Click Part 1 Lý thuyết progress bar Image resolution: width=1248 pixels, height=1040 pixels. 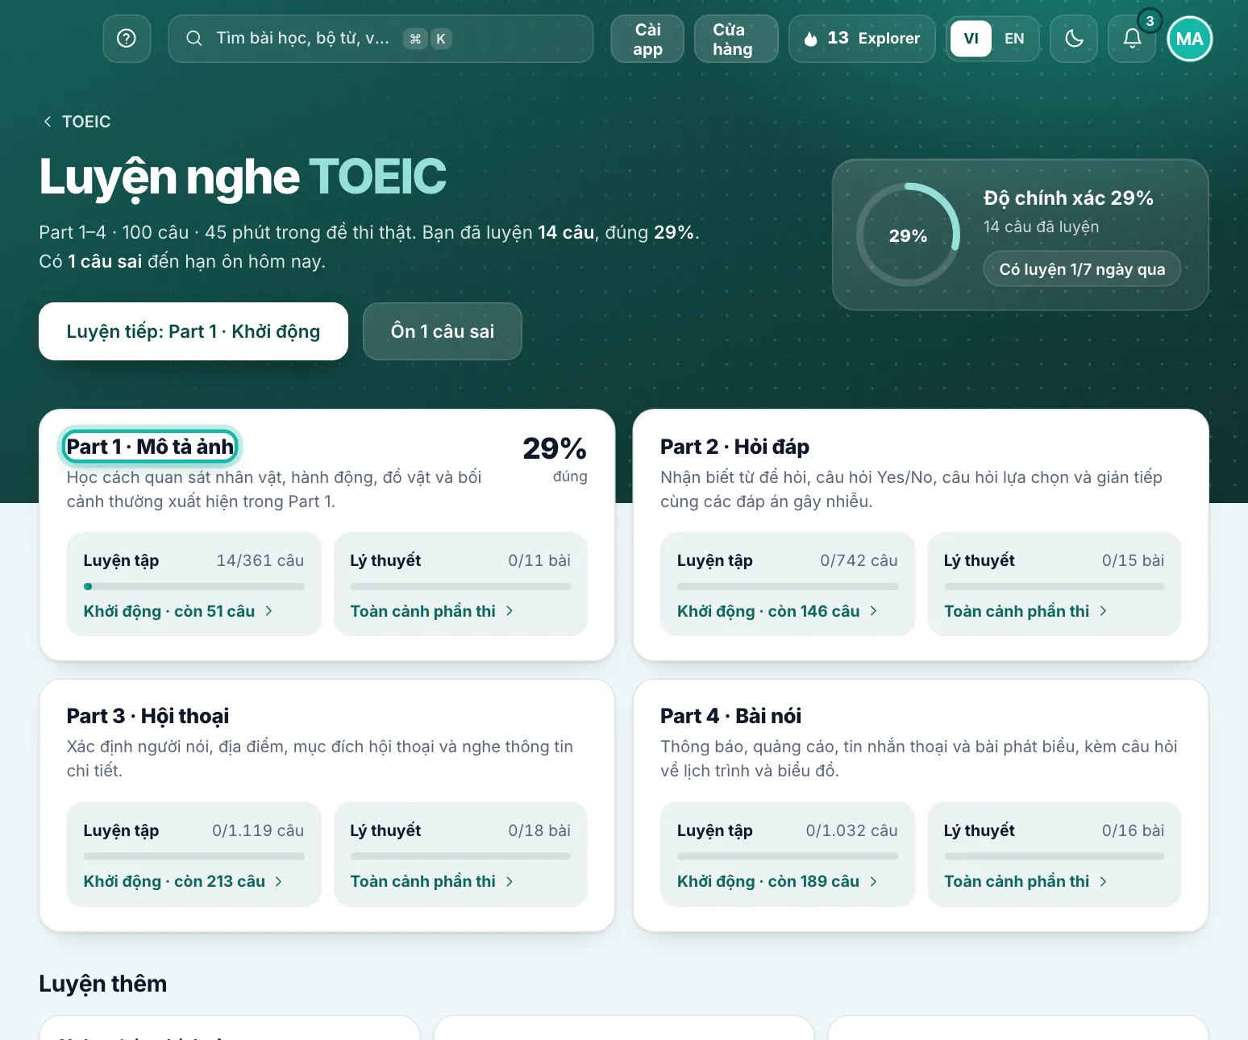[460, 586]
